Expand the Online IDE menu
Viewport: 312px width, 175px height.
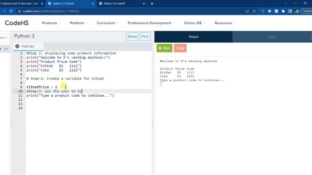point(195,23)
